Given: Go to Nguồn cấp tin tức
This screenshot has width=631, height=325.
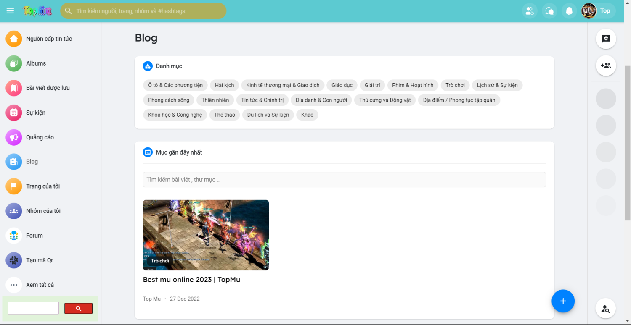Looking at the screenshot, I should click(x=49, y=39).
